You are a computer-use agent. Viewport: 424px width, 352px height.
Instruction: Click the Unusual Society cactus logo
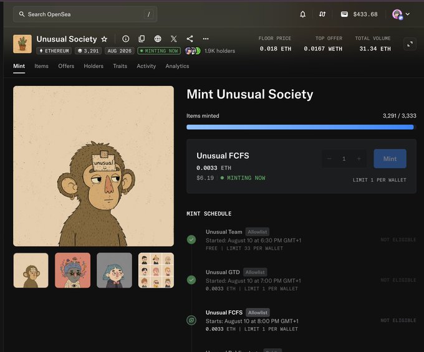tap(22, 44)
